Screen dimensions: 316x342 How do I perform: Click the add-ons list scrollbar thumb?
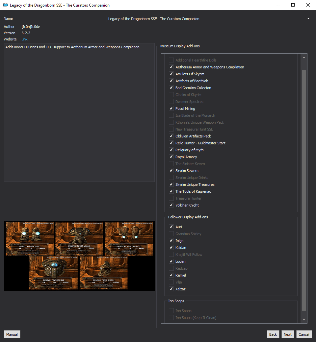click(304, 190)
